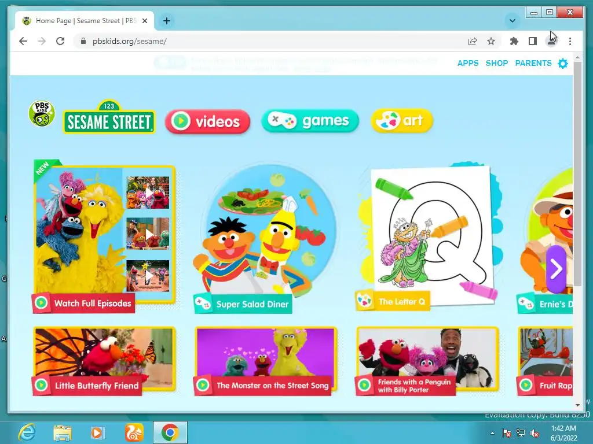Show hidden tray icons arrow

pos(492,433)
